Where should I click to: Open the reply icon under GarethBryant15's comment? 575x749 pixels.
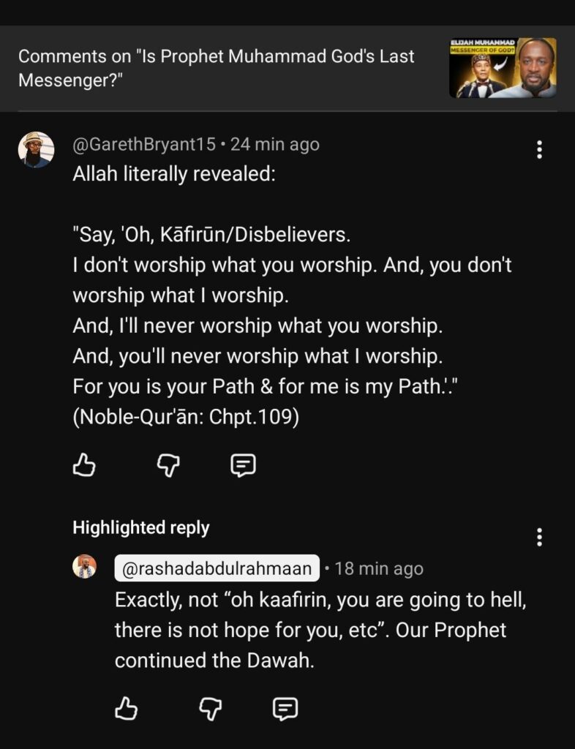(243, 465)
